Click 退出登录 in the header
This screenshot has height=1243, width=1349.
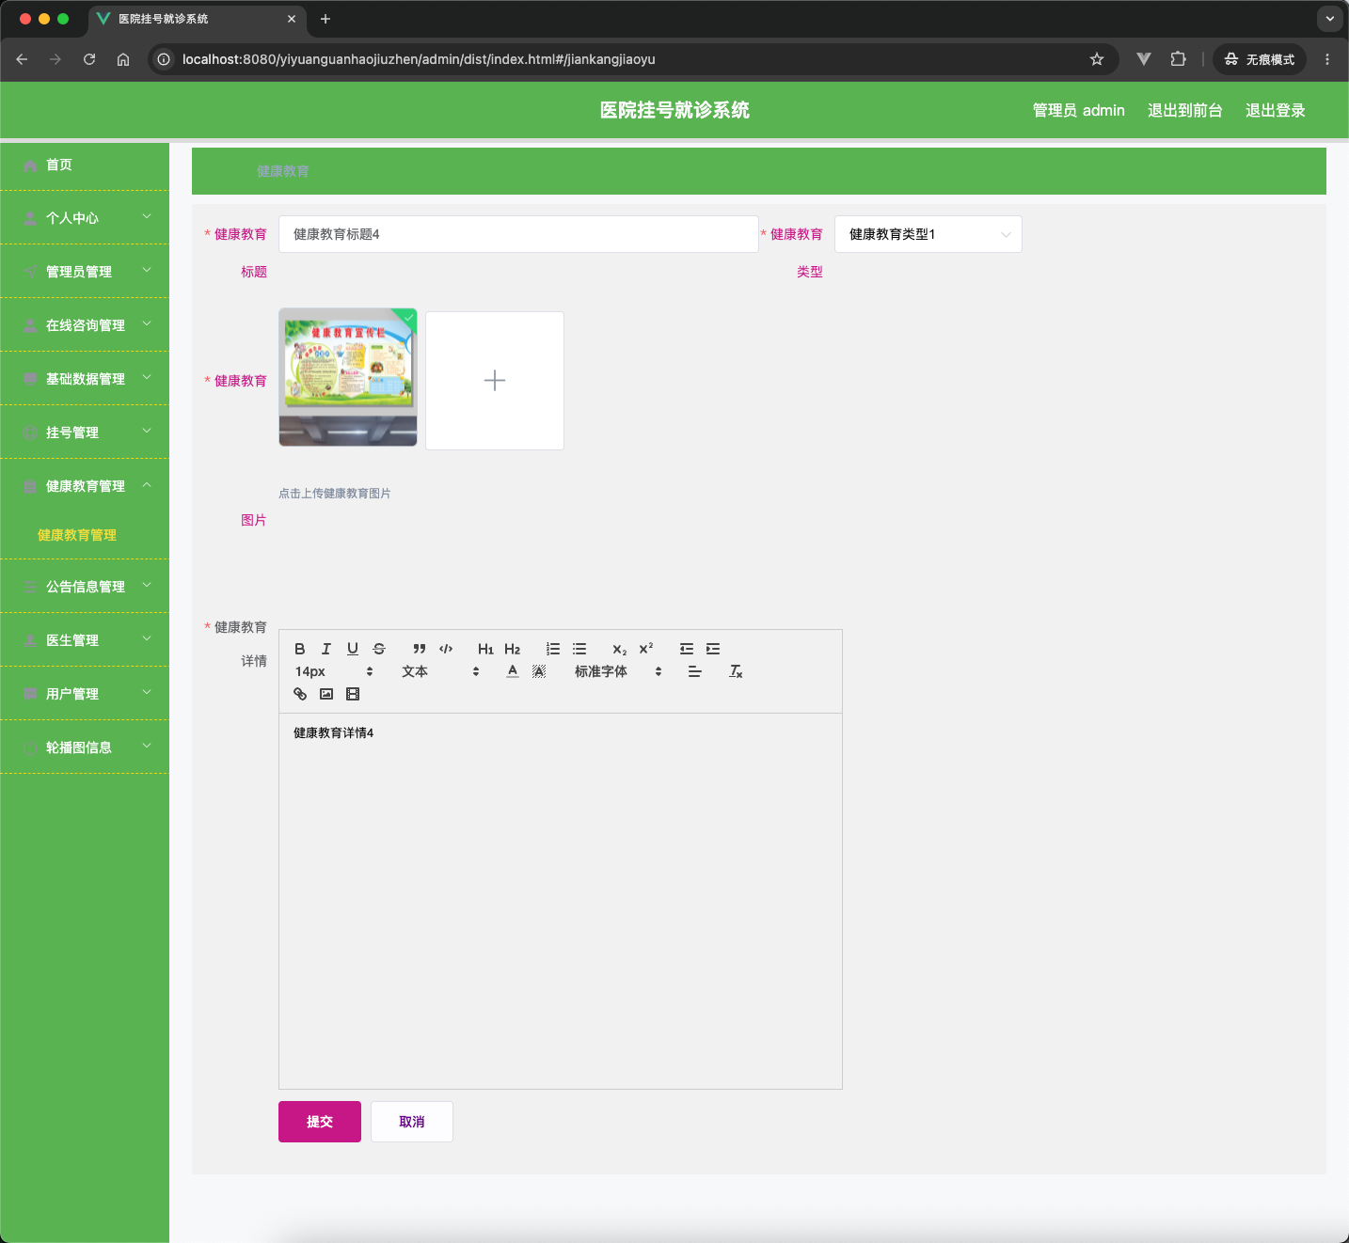tap(1275, 110)
